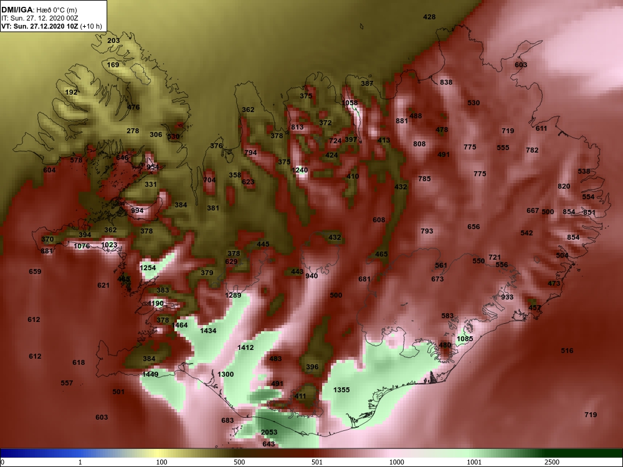Click the 516 value on the map
This screenshot has width=623, height=467.
point(567,351)
